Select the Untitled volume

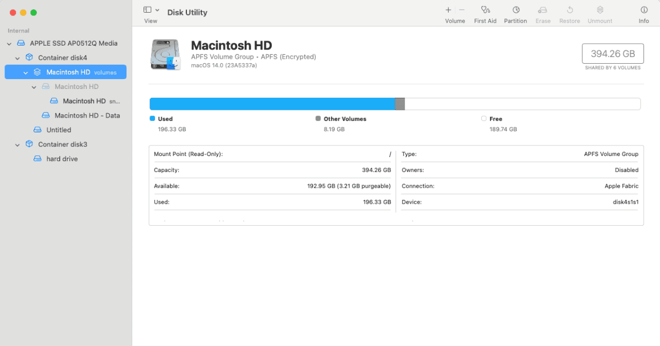pos(58,130)
